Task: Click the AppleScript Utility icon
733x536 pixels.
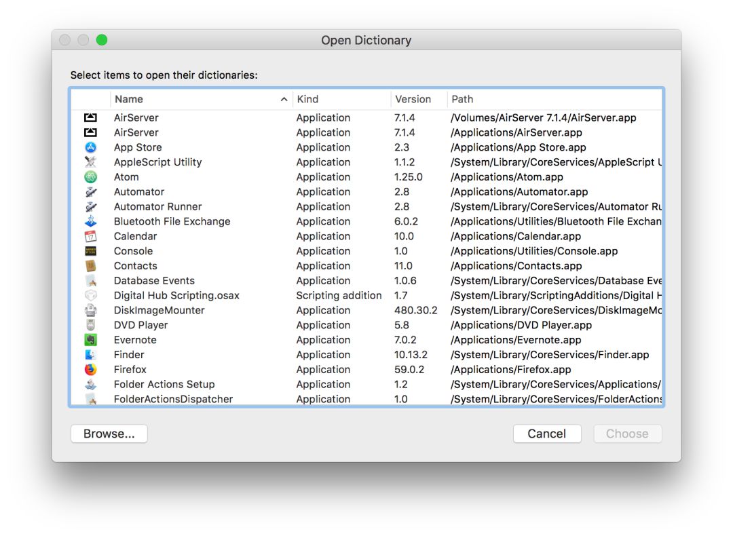Action: (90, 162)
